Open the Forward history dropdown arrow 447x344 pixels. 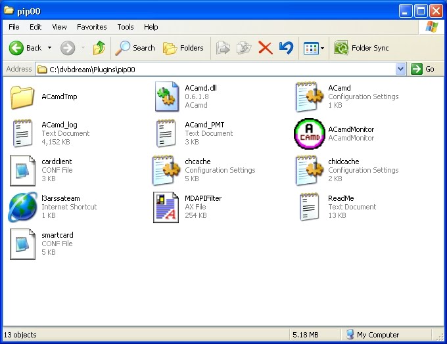pos(83,47)
